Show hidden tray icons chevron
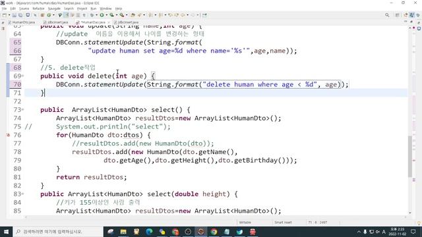 (x=359, y=232)
